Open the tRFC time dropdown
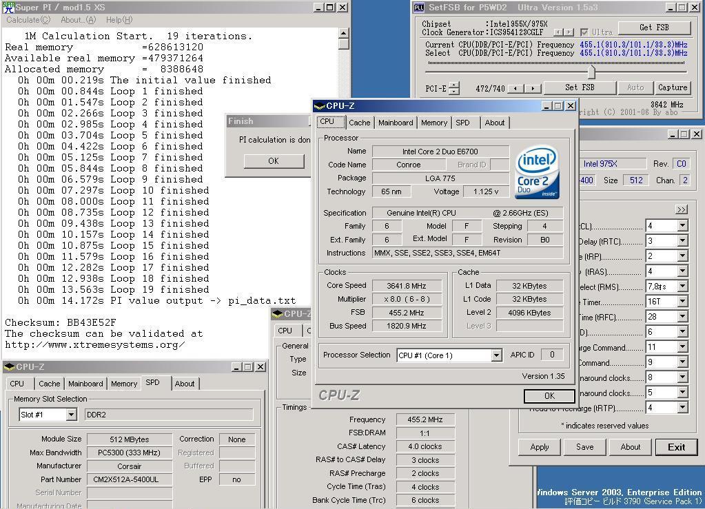The image size is (705, 509). [682, 317]
